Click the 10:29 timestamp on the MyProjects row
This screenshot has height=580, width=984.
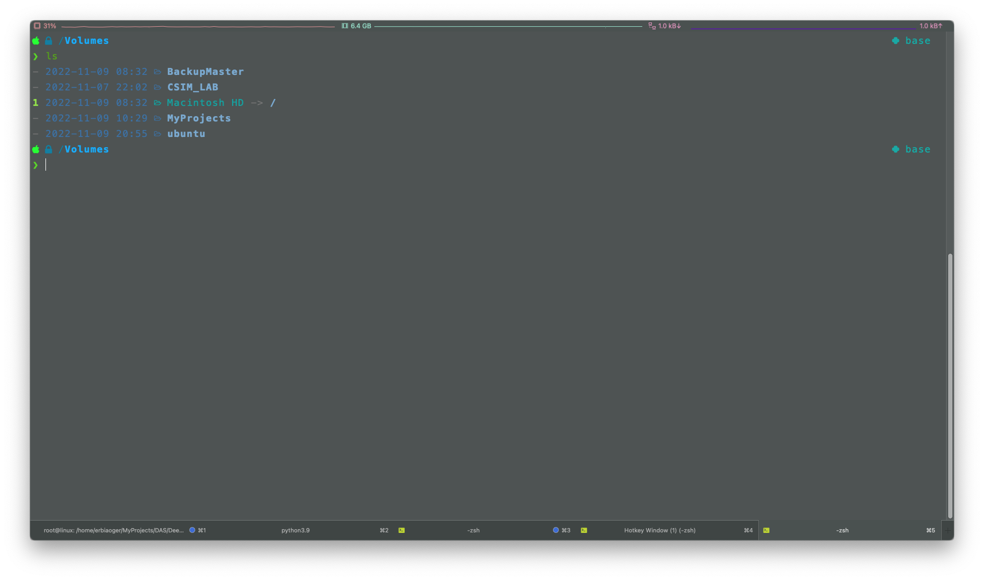tap(132, 118)
